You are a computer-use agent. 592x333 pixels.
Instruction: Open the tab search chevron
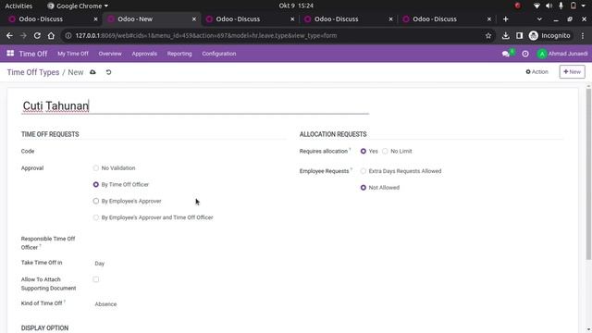pyautogui.click(x=539, y=18)
